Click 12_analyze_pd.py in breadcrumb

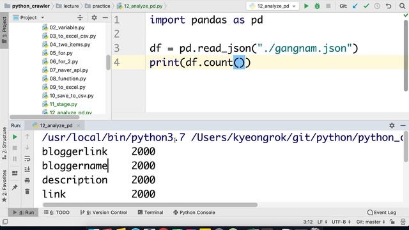click(139, 6)
